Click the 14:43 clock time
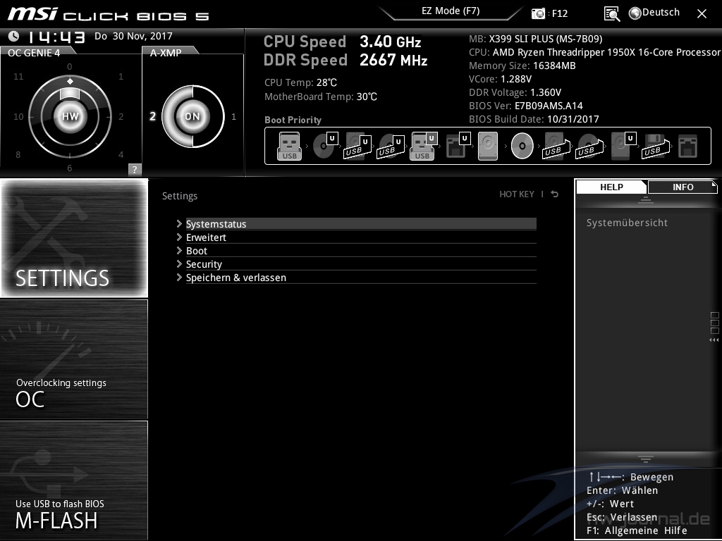 [x=56, y=37]
